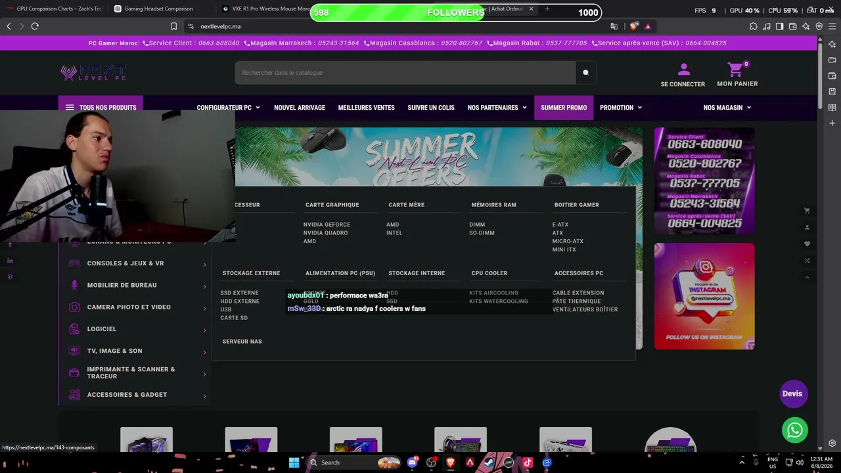Click the Camera Photo et Video camera icon
This screenshot has height=473, width=841.
(75, 307)
